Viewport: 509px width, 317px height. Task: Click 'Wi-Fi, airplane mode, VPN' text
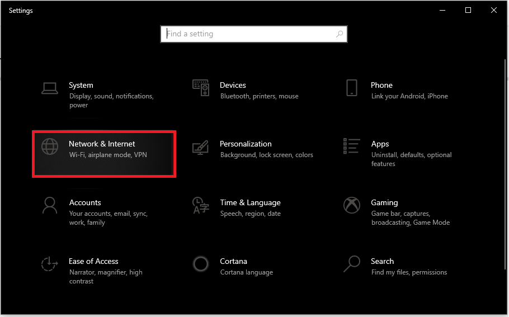click(x=108, y=155)
